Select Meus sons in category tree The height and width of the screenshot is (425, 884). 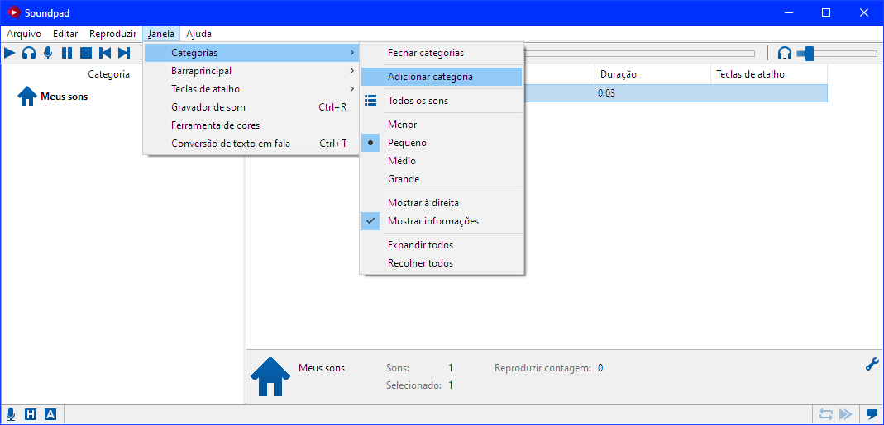64,97
